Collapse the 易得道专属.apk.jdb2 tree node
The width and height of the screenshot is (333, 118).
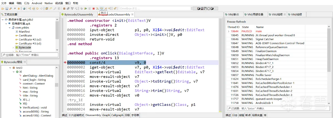click(2, 20)
